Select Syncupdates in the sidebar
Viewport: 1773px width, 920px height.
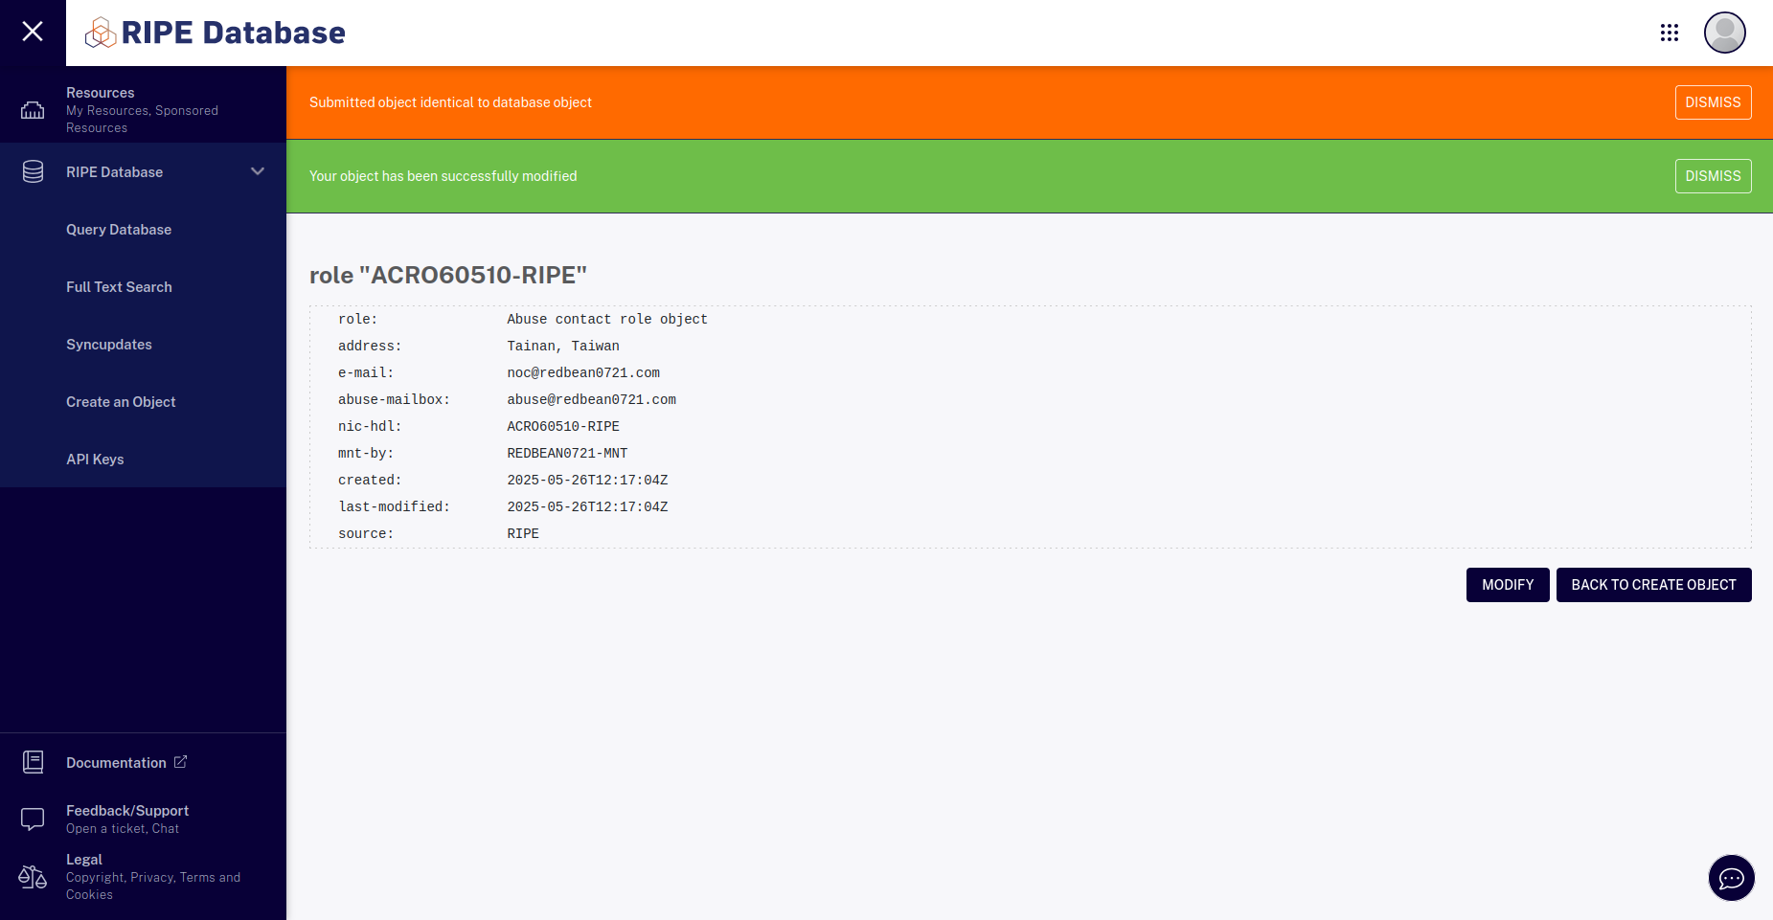(109, 345)
